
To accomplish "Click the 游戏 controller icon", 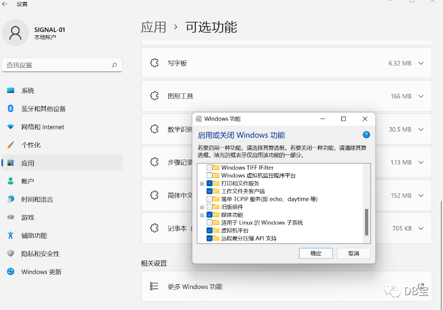I will [10, 217].
